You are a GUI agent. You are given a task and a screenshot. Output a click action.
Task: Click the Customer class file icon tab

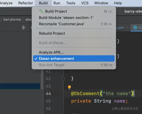tap(135, 27)
